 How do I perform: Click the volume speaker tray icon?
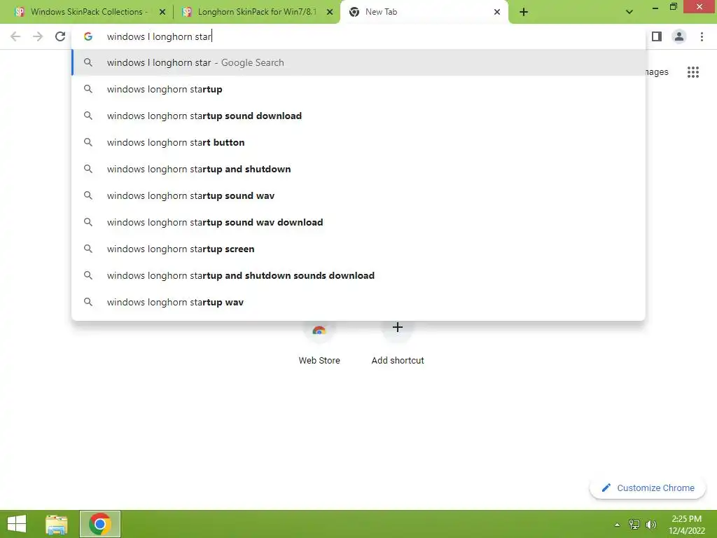coord(651,525)
